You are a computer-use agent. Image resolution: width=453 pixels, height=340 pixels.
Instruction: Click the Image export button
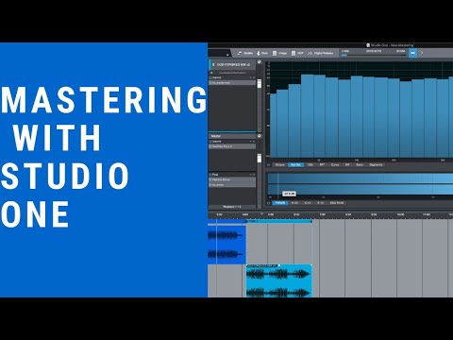point(279,53)
